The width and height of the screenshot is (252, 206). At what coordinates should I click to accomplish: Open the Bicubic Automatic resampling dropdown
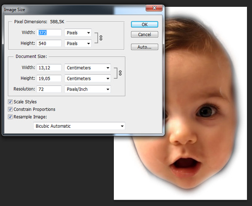tap(79, 126)
